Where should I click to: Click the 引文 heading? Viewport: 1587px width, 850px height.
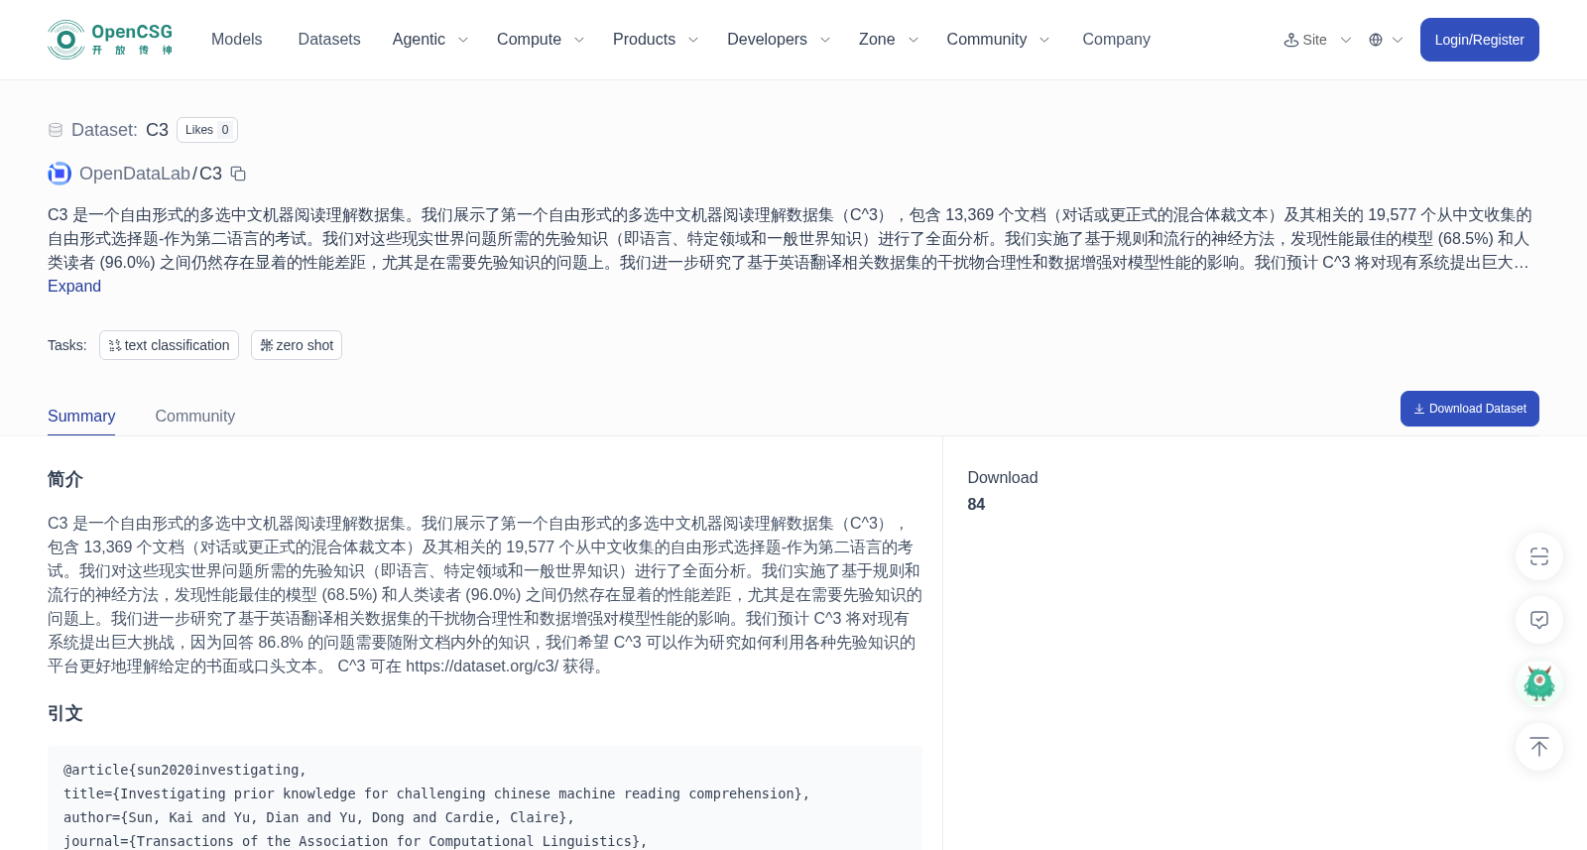click(65, 714)
